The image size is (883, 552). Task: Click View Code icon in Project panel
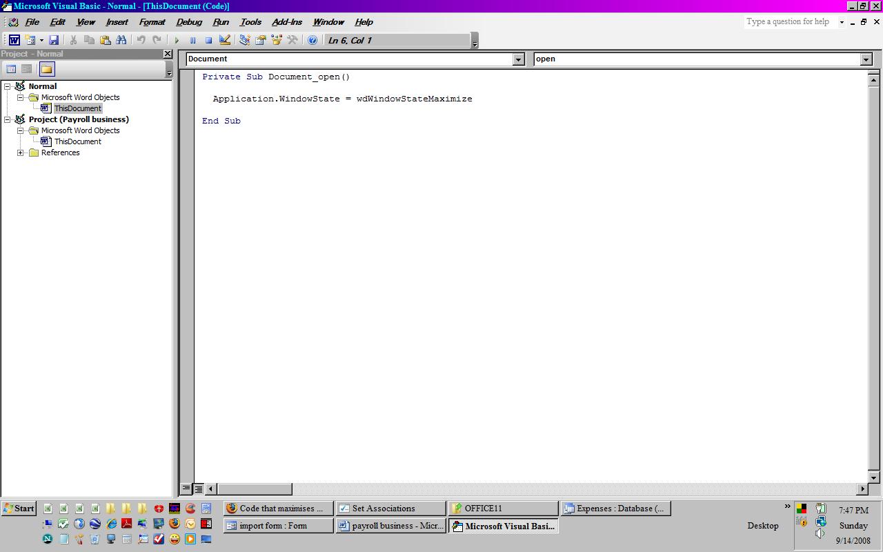[11, 69]
